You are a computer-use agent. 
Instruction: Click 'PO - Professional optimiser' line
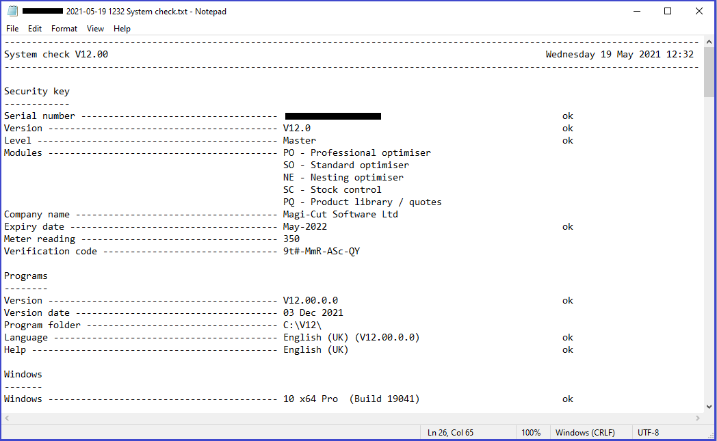pos(357,153)
